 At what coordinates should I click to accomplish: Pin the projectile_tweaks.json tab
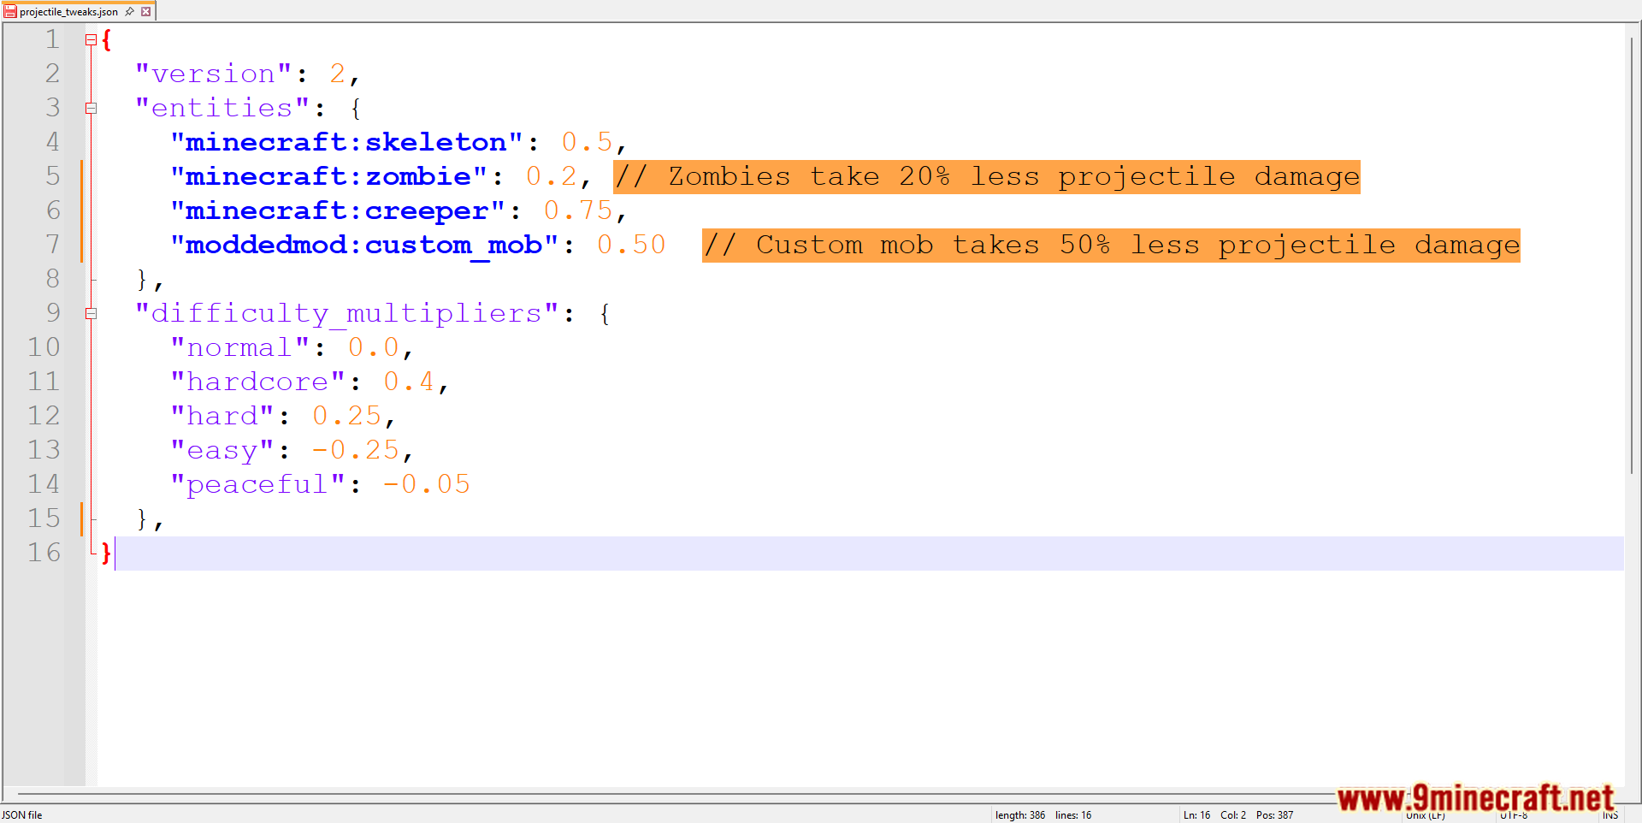[x=130, y=12]
